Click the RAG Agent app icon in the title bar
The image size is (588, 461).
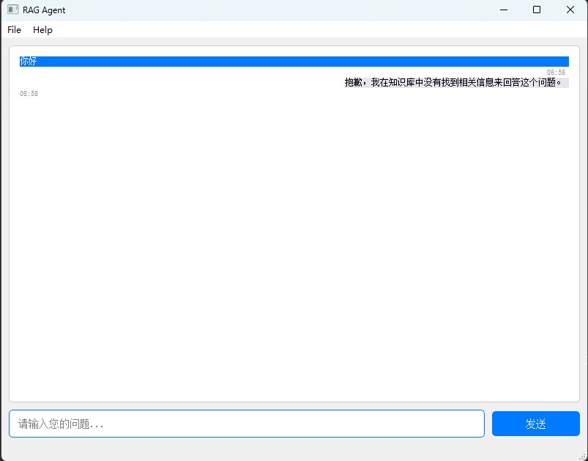[12, 10]
